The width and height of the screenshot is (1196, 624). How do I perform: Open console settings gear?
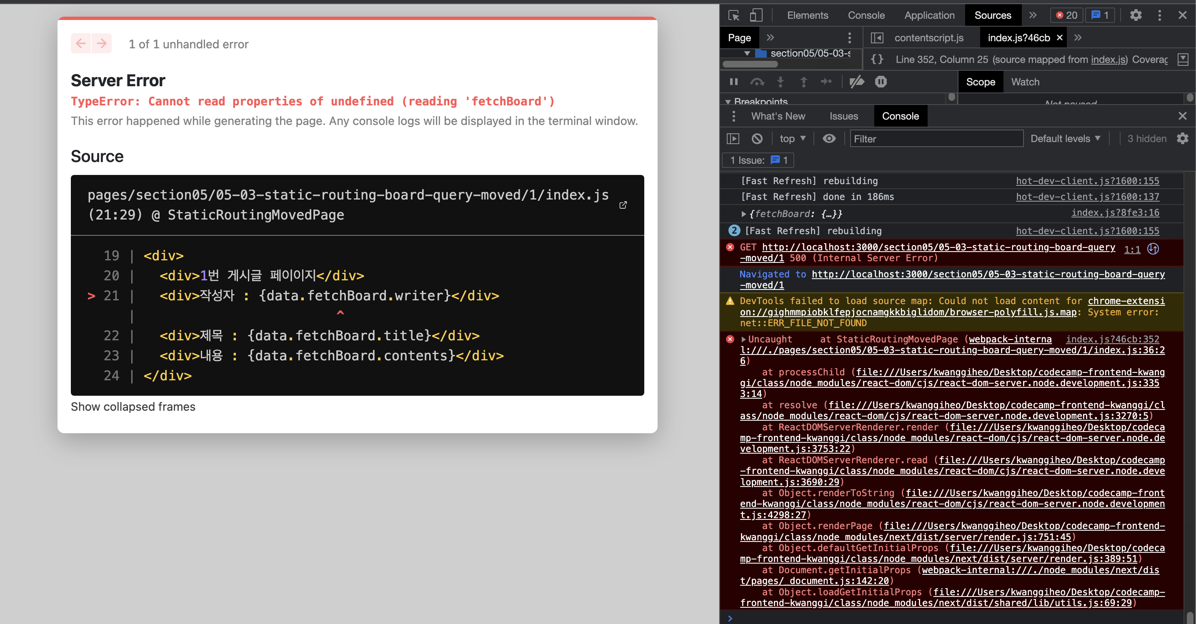(1183, 139)
